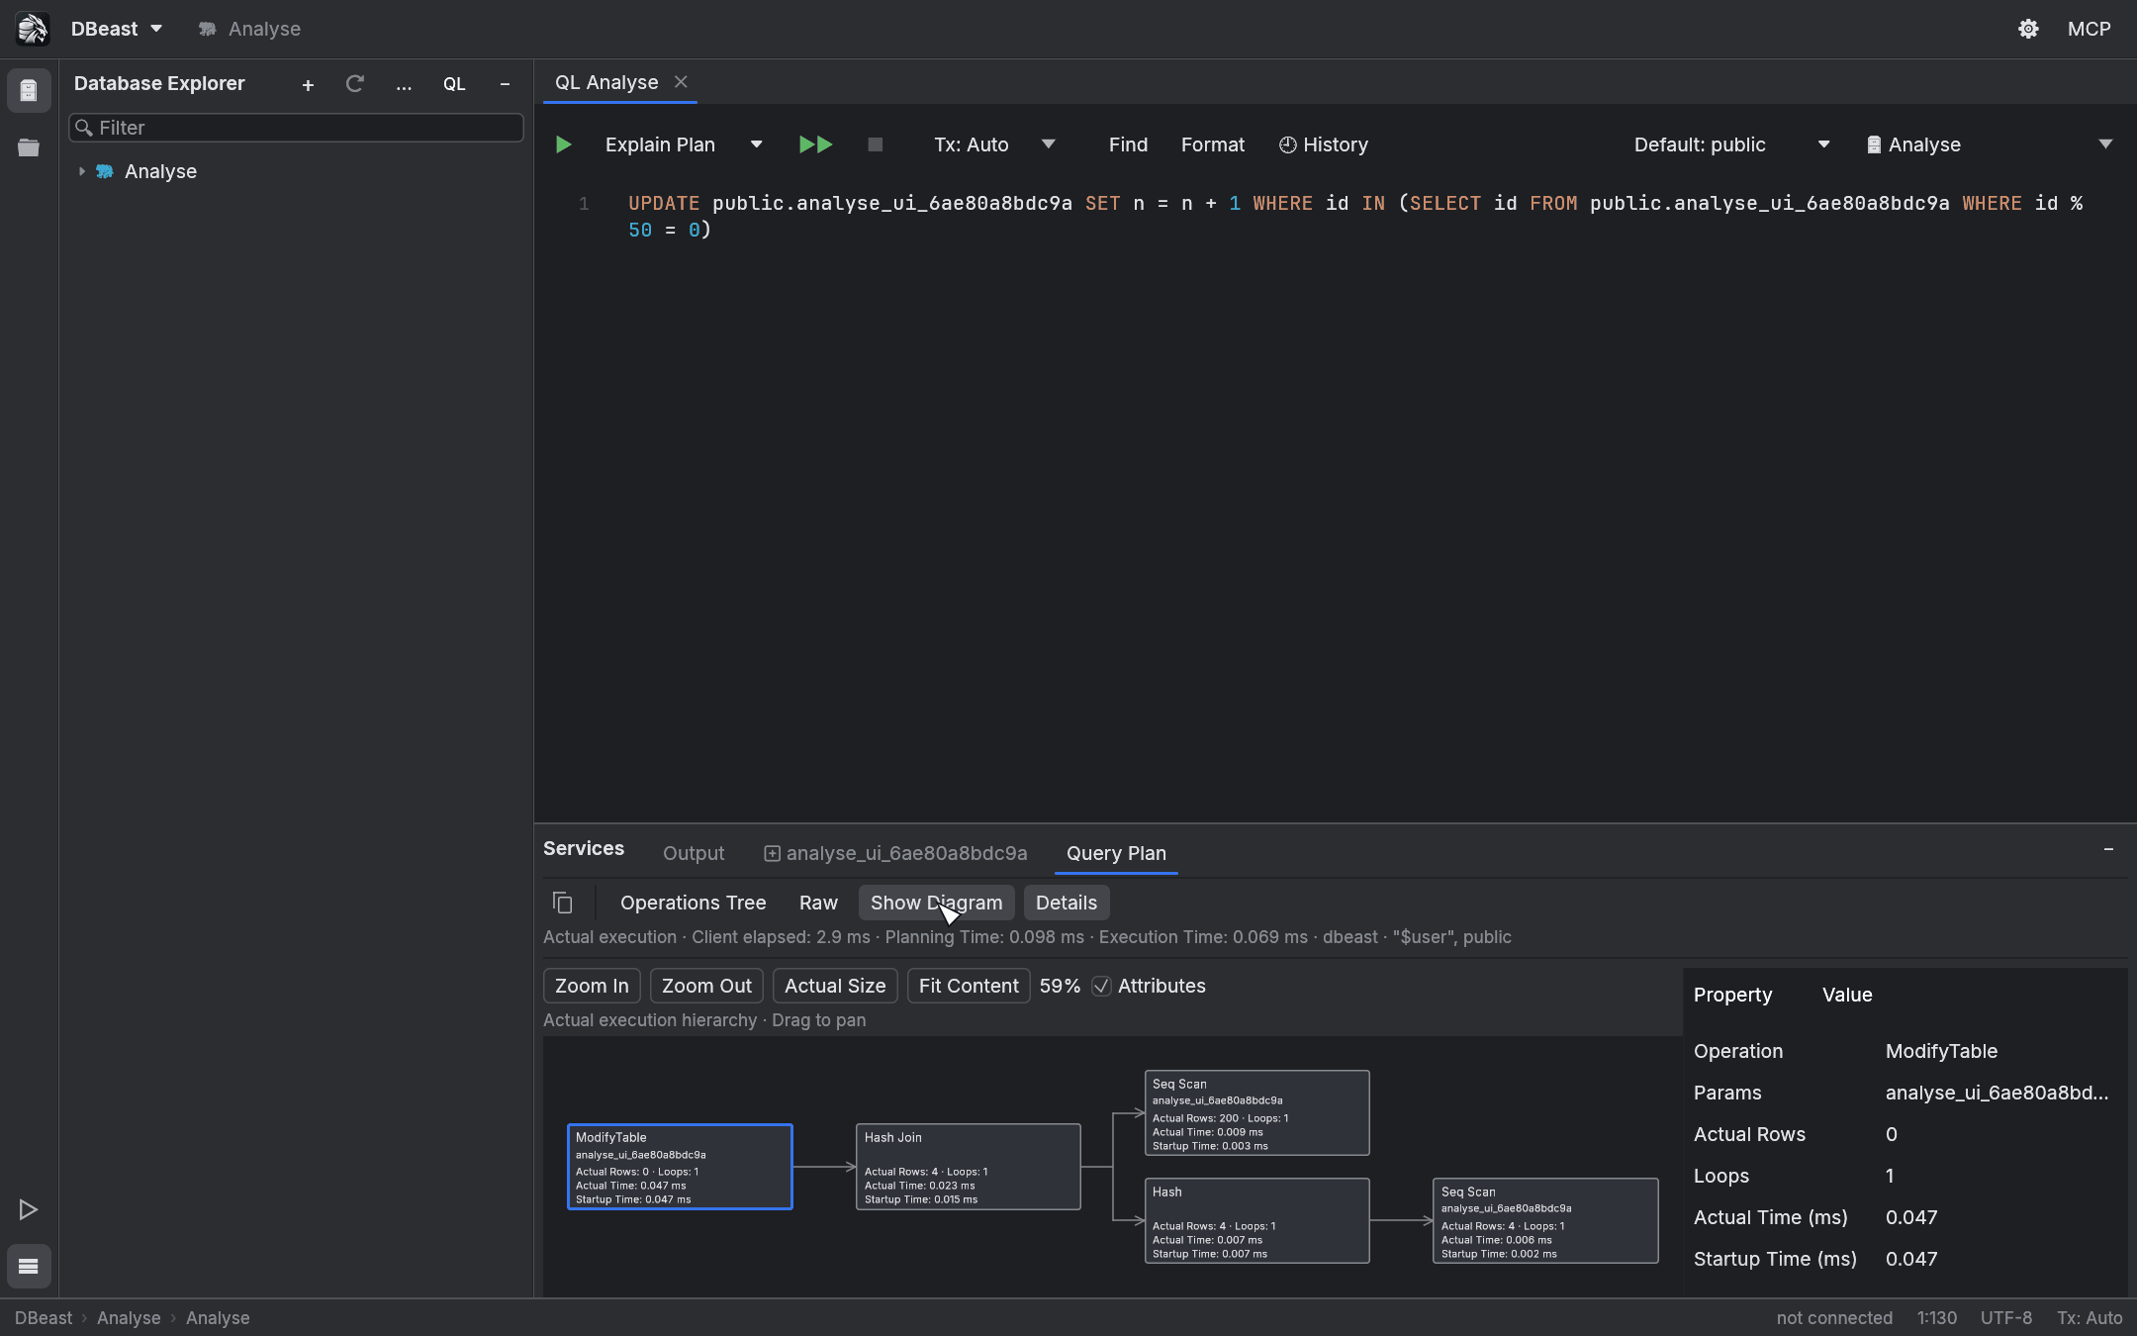Click the Filter search field
This screenshot has width=2137, height=1336.
296,128
